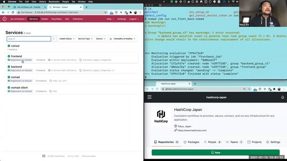Open the GitHub hamburger menu
287x161 pixels.
coord(149,97)
